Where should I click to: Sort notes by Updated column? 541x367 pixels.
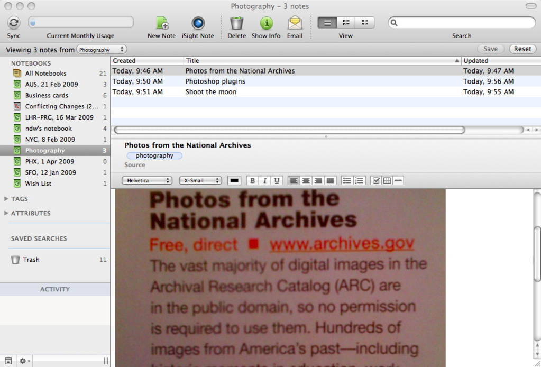tap(501, 61)
